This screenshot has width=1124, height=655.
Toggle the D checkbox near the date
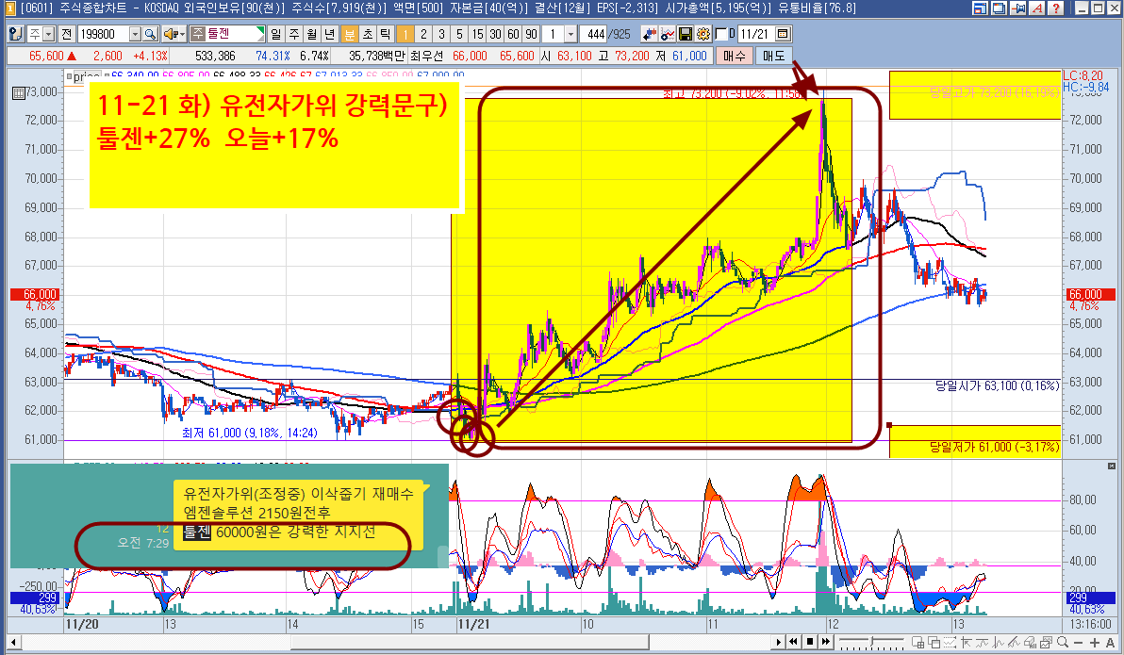click(721, 34)
